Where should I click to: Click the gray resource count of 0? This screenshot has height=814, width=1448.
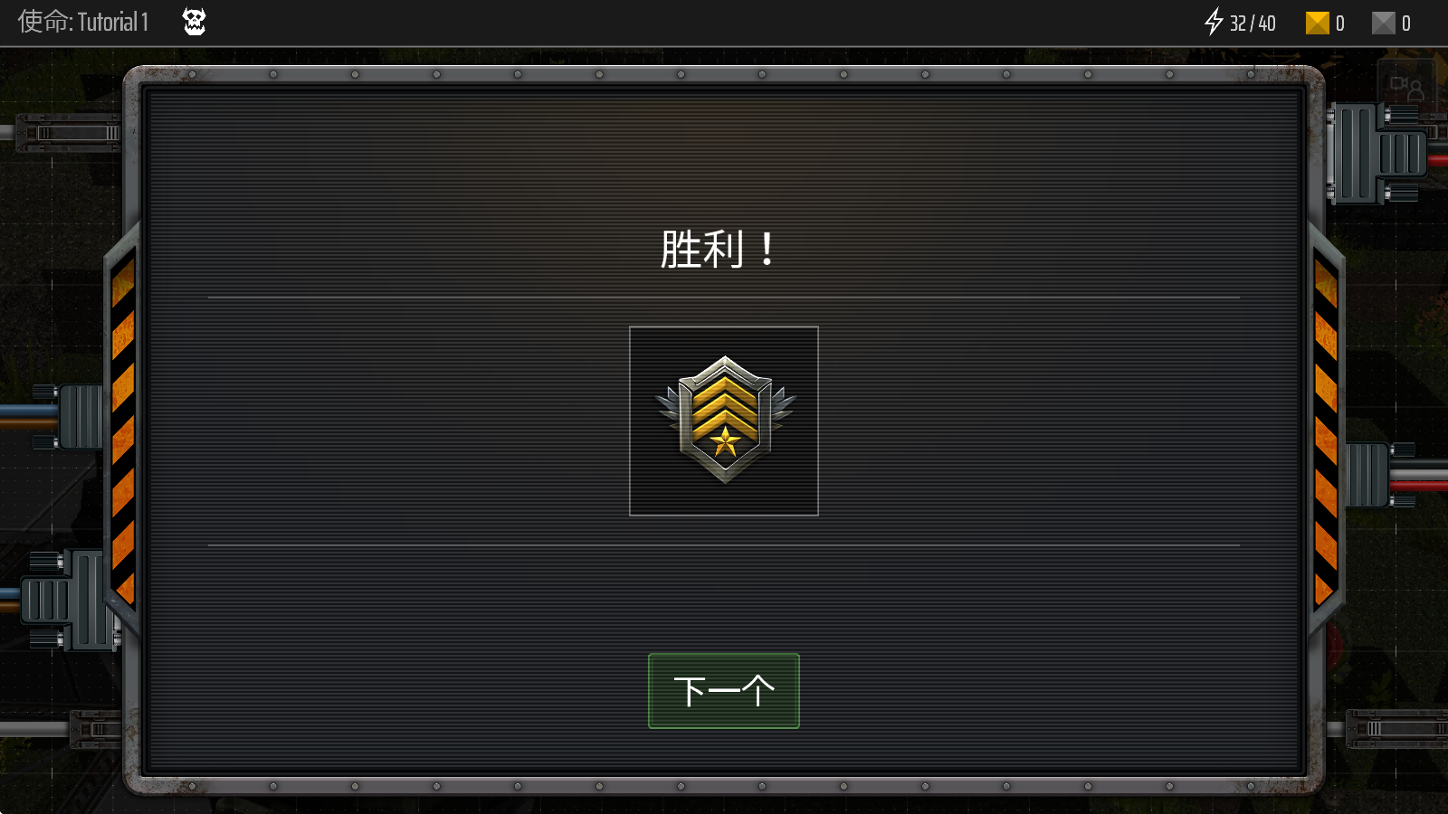[x=1406, y=24]
